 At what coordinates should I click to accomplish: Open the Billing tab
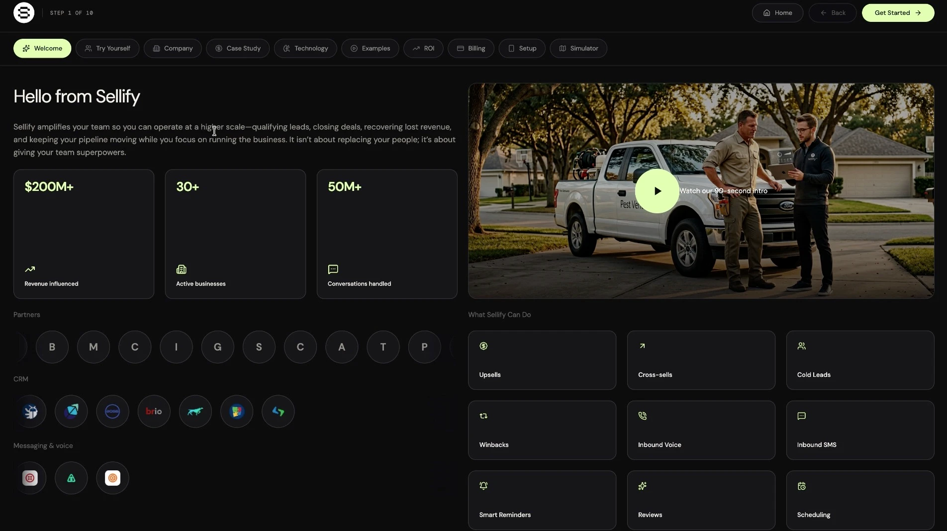point(471,48)
